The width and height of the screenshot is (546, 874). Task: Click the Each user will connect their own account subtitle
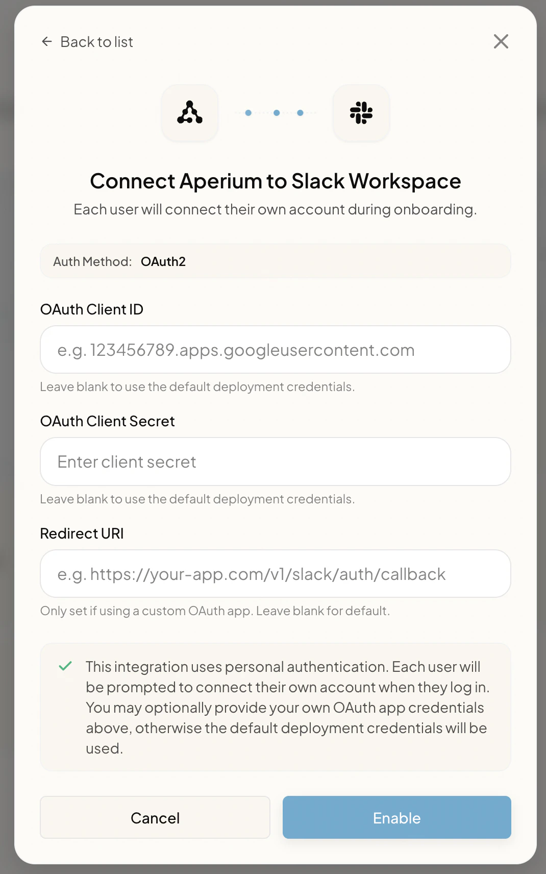coord(276,209)
